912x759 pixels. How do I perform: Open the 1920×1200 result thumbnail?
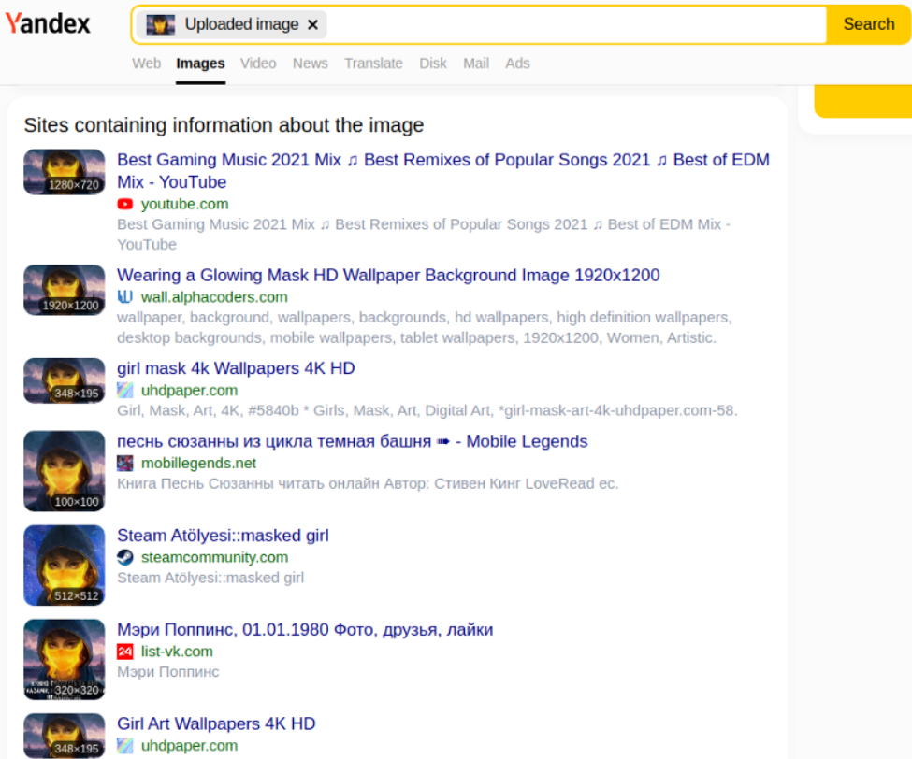(64, 290)
